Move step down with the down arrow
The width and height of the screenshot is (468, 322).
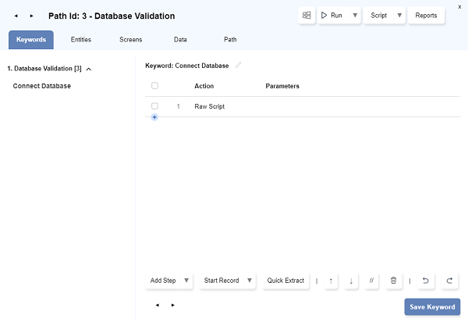click(x=351, y=281)
